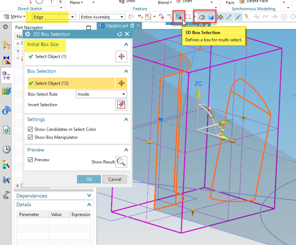Click the Box Selection select object crosshair
The image size is (296, 245).
tap(121, 83)
